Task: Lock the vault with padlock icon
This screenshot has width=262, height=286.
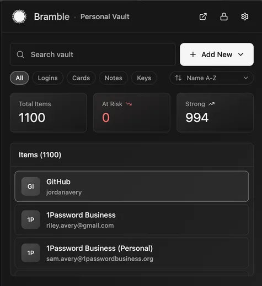Action: (x=224, y=16)
